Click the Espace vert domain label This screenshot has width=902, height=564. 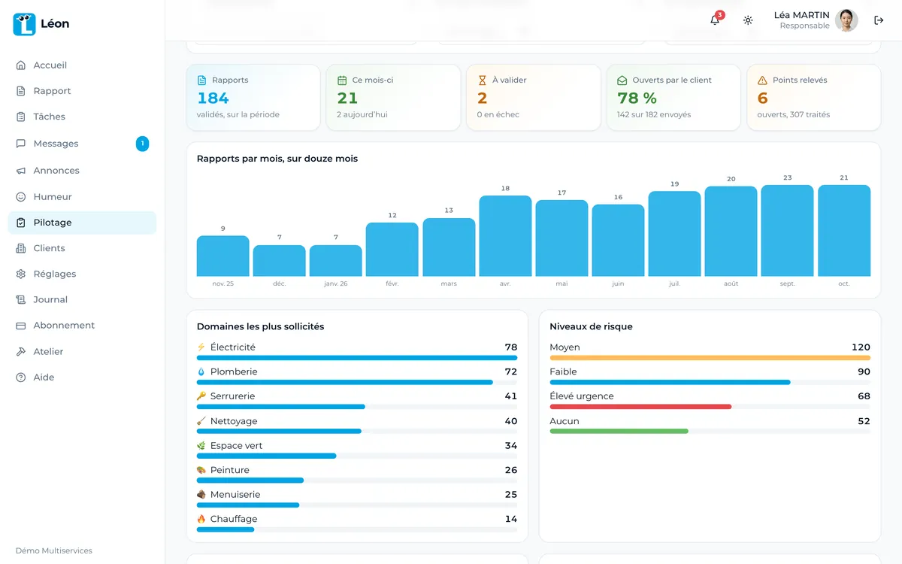(237, 445)
